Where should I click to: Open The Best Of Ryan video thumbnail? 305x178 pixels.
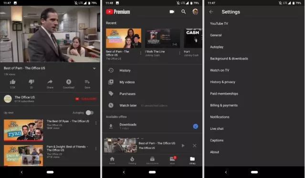23,130
